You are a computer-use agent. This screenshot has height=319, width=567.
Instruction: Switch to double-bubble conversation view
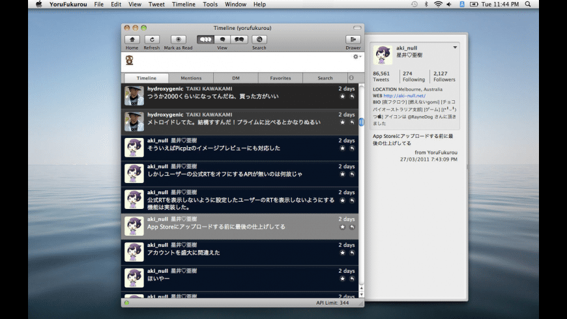point(239,39)
